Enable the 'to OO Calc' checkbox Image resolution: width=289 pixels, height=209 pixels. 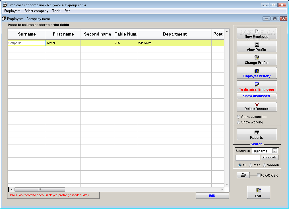pyautogui.click(x=259, y=175)
